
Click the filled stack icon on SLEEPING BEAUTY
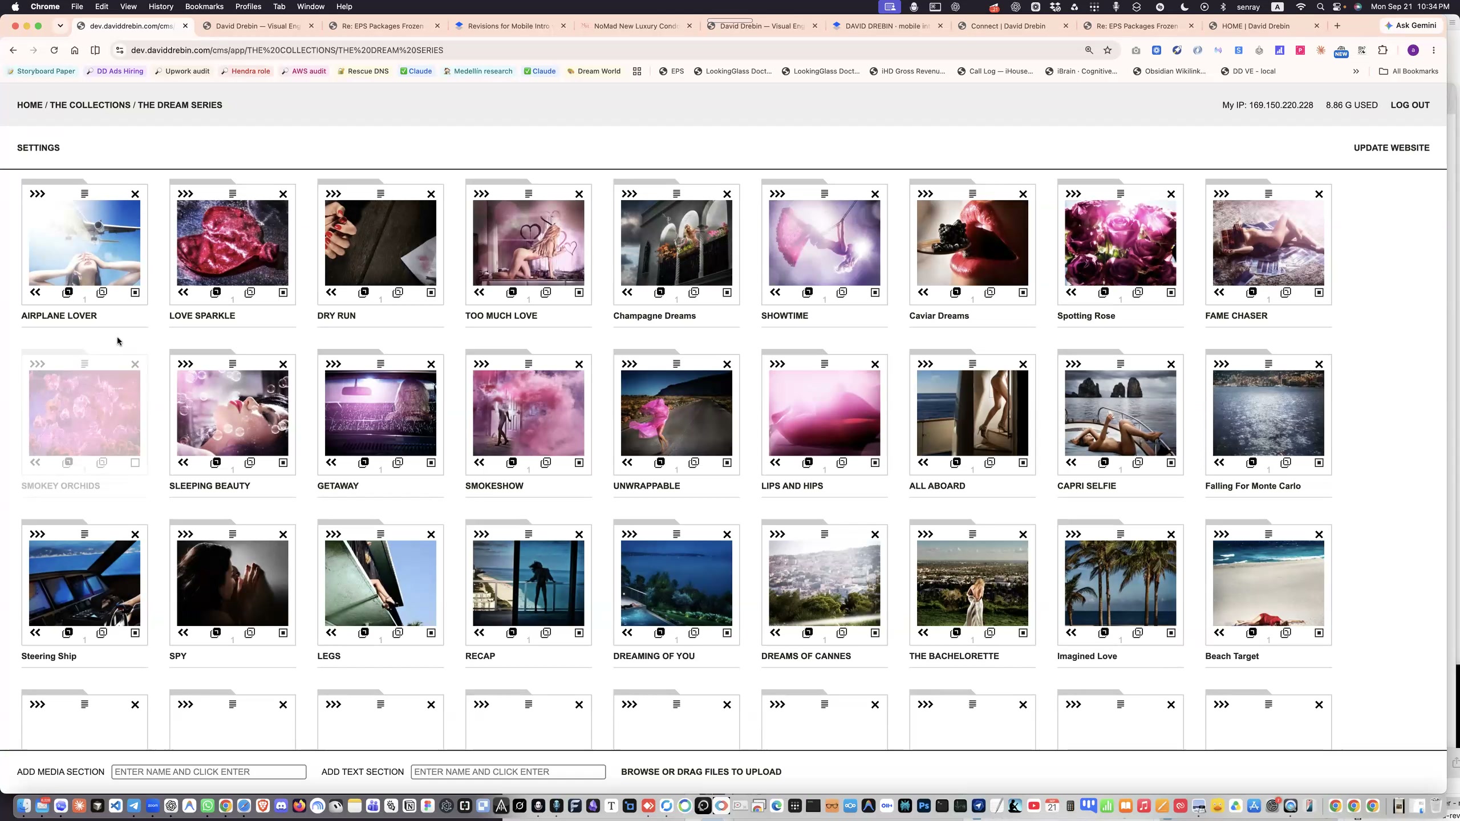[216, 462]
